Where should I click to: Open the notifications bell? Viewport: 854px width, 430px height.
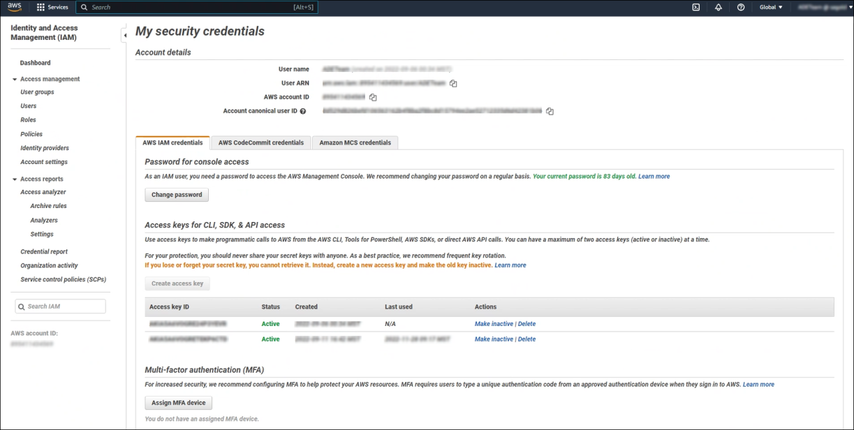pyautogui.click(x=719, y=7)
